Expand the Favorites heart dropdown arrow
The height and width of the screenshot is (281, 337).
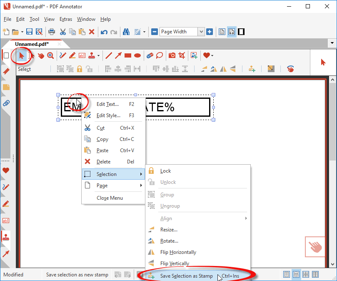pos(212,55)
